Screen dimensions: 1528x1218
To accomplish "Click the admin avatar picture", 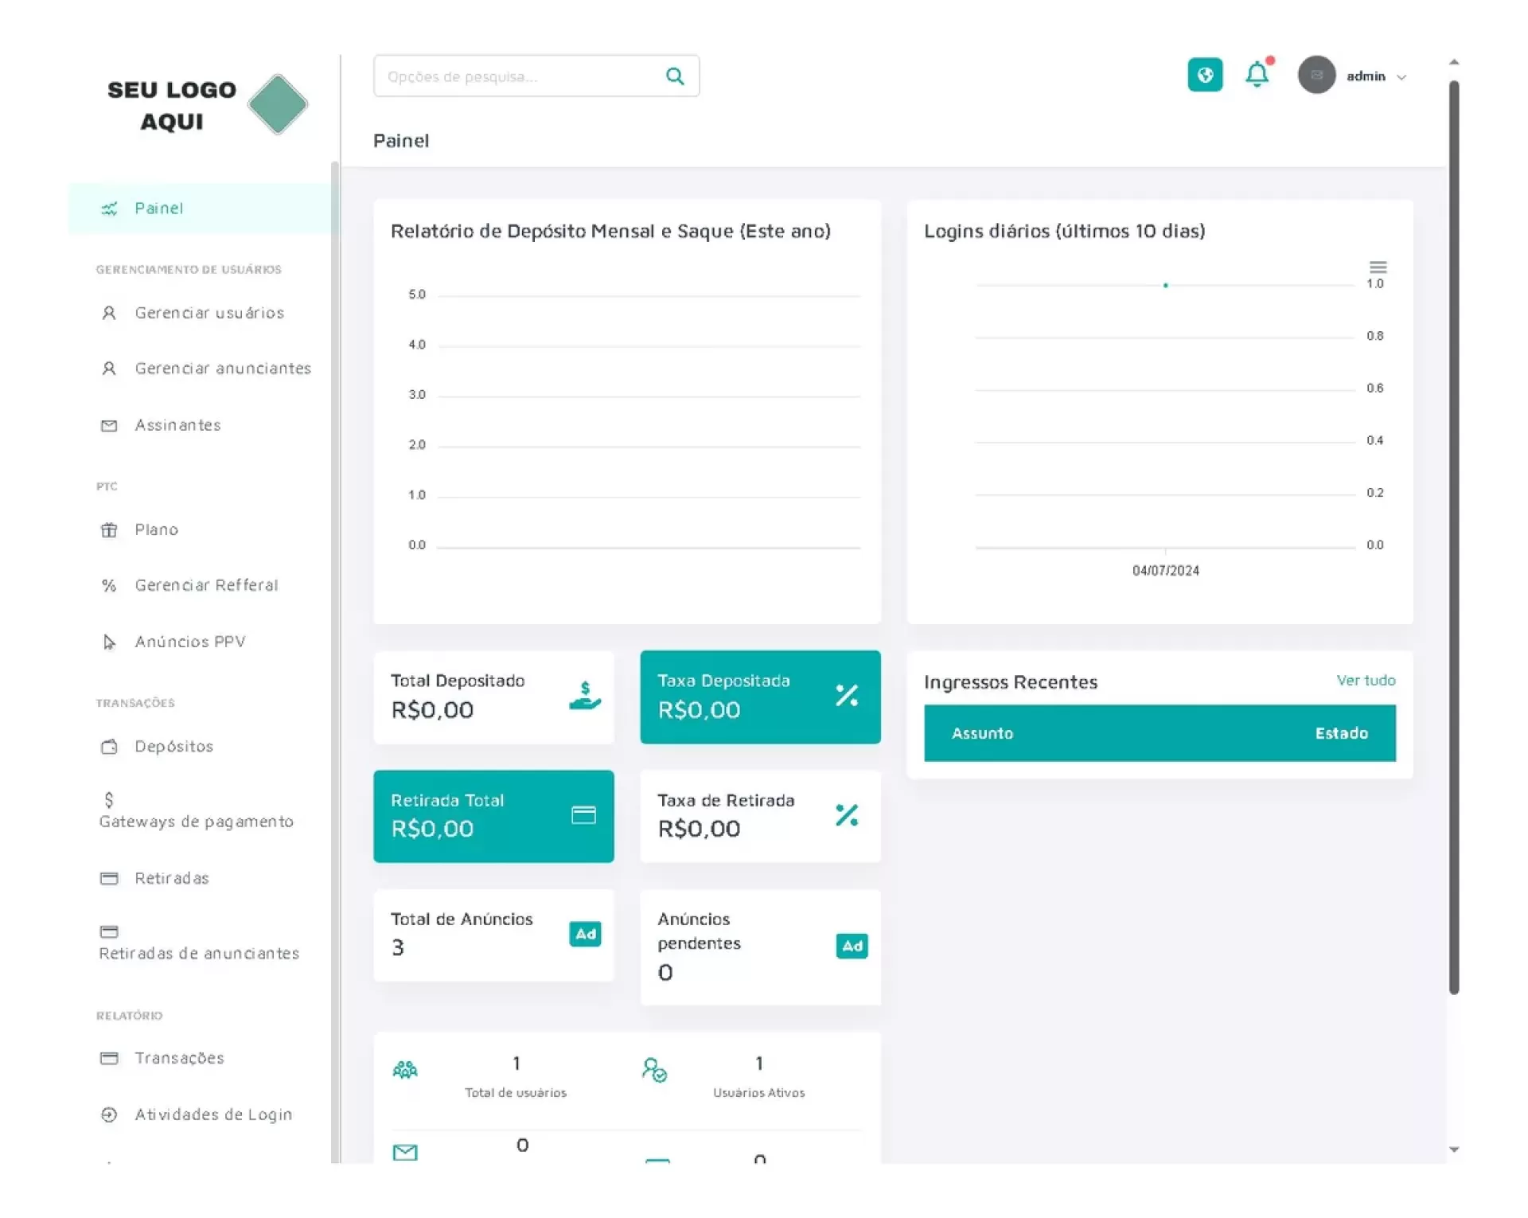I will click(1316, 76).
